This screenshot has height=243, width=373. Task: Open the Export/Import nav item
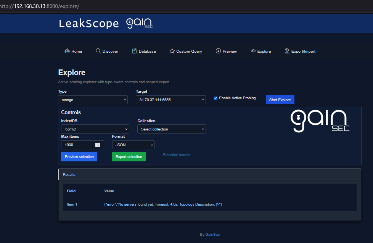click(303, 51)
